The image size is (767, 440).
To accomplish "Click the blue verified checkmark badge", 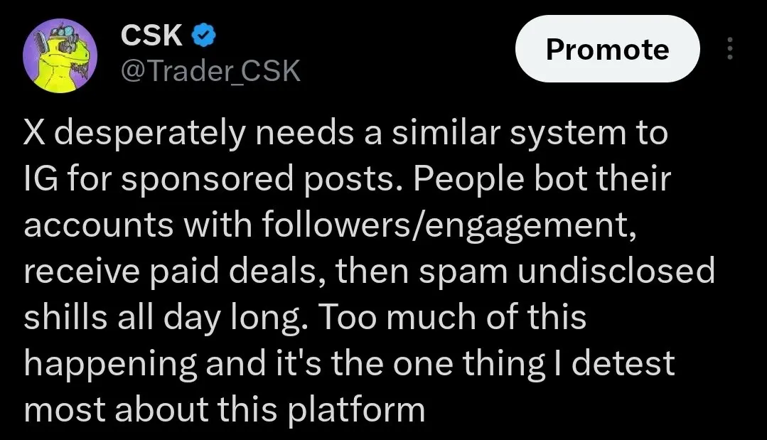I will click(203, 36).
